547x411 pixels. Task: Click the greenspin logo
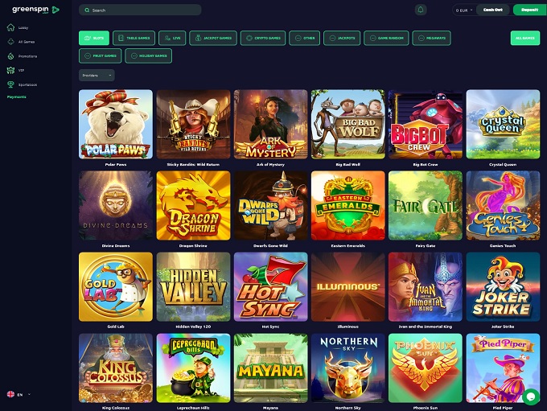coord(35,10)
